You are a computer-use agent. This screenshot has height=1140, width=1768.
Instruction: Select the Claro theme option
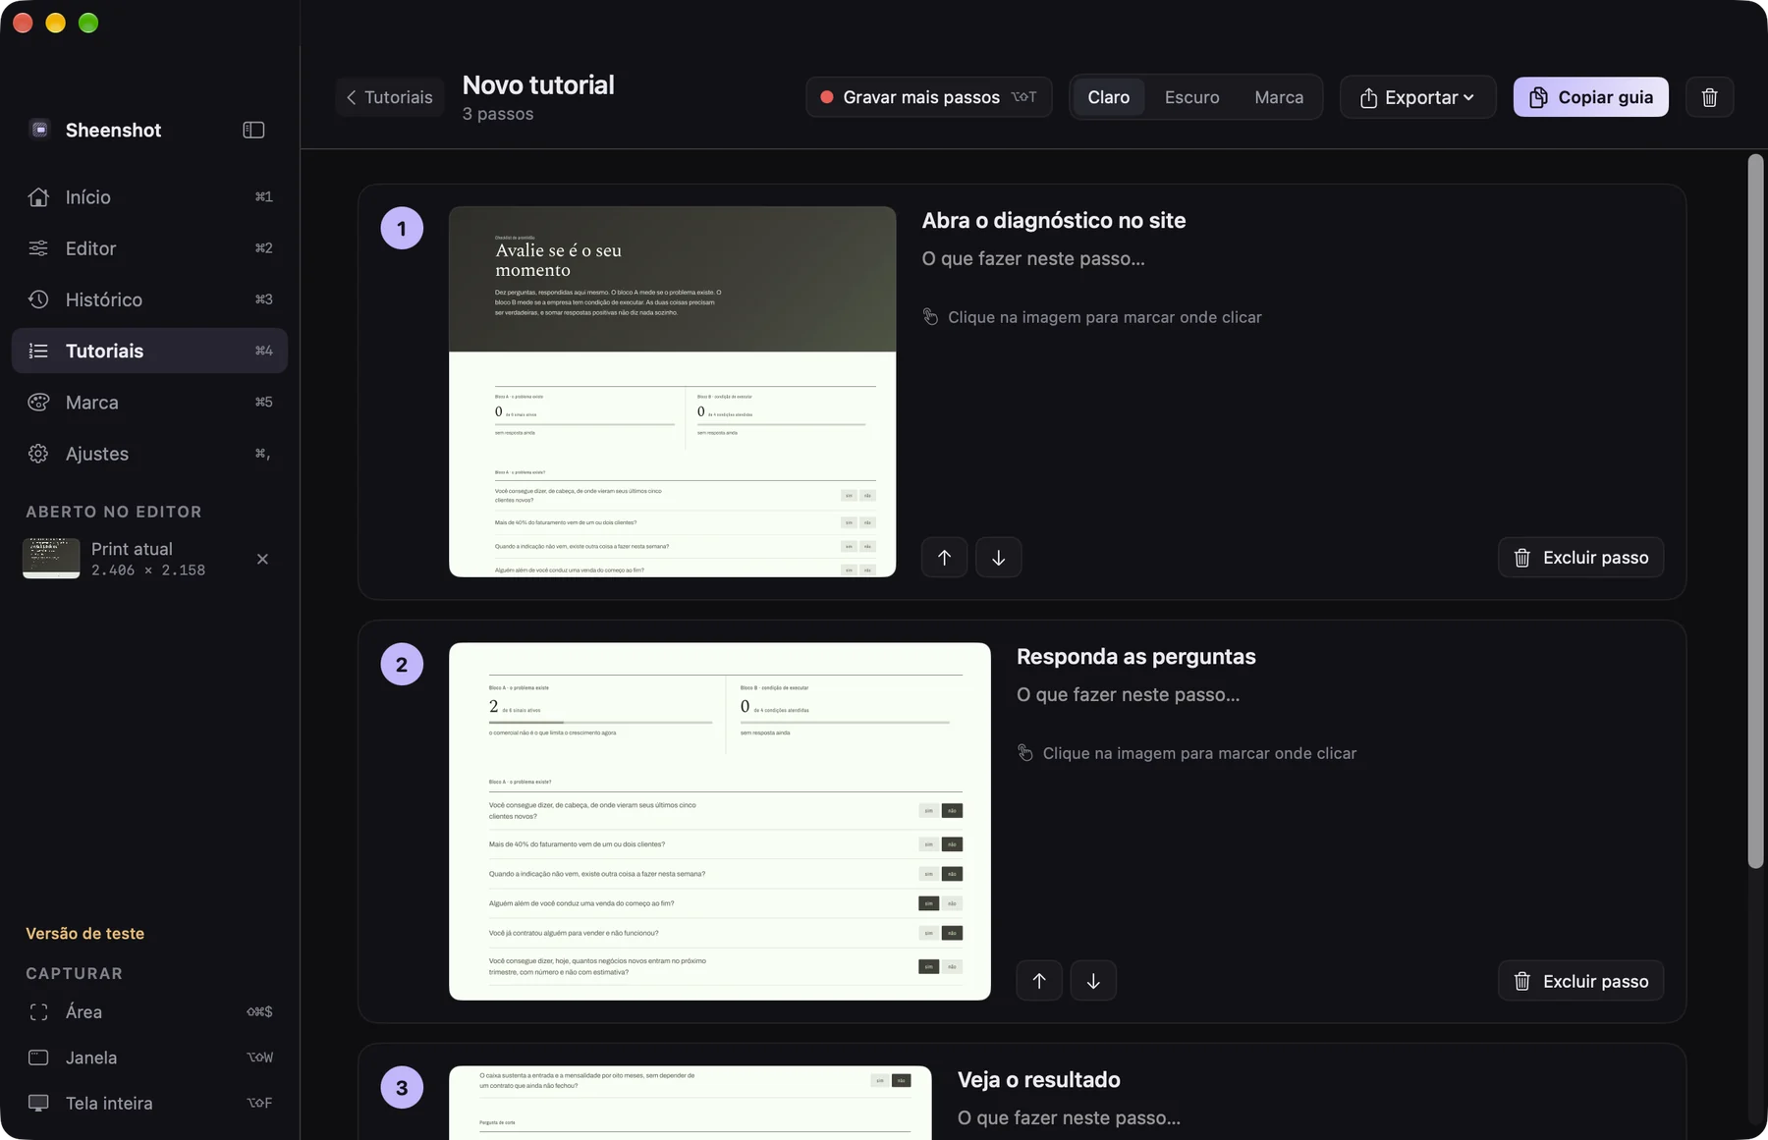click(x=1108, y=97)
